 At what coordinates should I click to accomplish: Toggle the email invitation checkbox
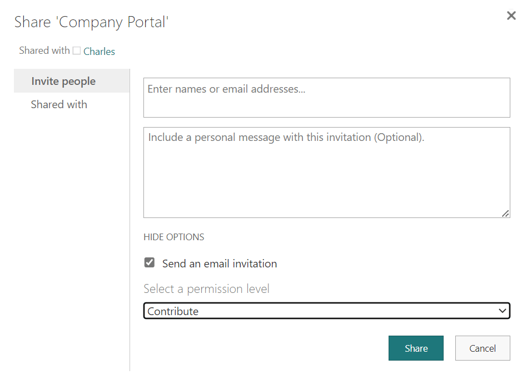[x=149, y=262]
